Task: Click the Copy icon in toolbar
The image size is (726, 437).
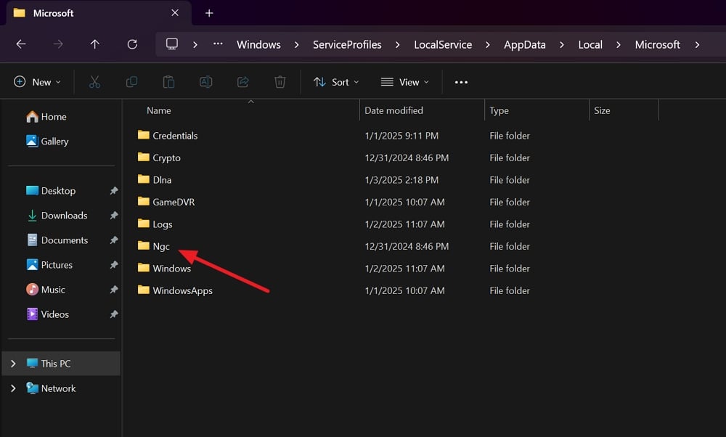Action: (x=131, y=82)
